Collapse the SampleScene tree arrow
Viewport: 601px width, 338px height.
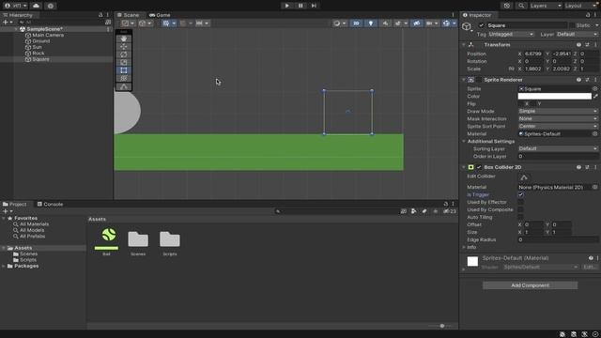pyautogui.click(x=16, y=29)
